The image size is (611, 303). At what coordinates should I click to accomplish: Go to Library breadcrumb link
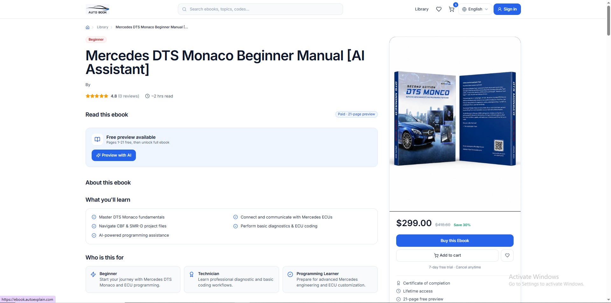pos(102,27)
